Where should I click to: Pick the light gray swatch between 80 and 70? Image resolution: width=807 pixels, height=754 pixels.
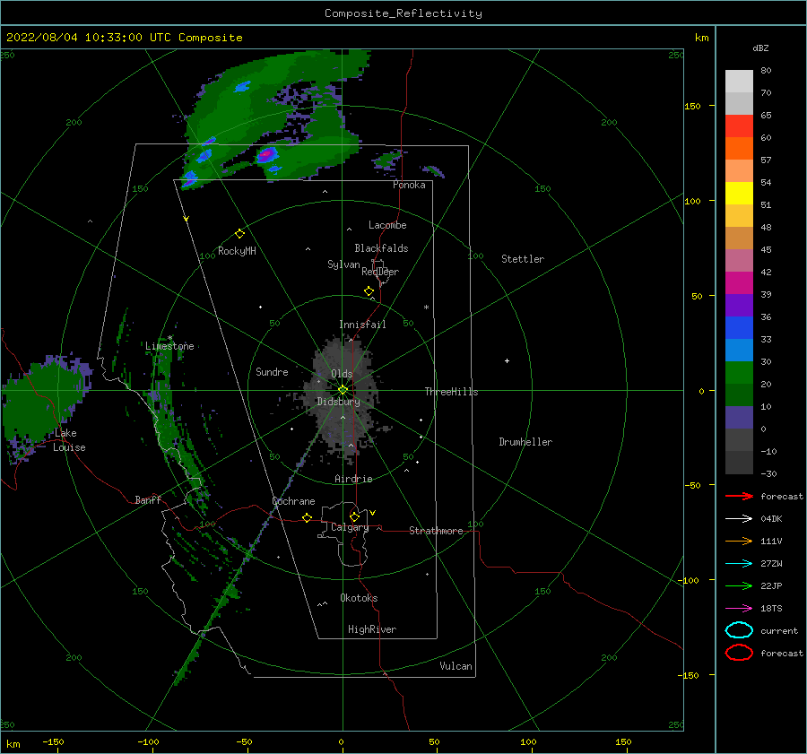point(739,82)
